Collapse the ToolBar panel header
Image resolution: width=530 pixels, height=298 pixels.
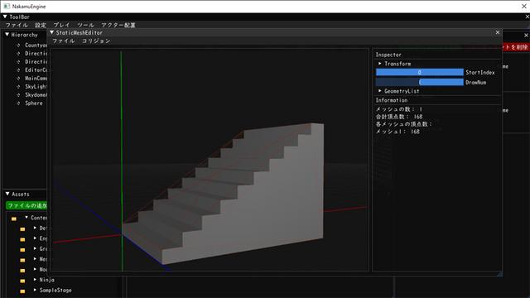pyautogui.click(x=5, y=17)
